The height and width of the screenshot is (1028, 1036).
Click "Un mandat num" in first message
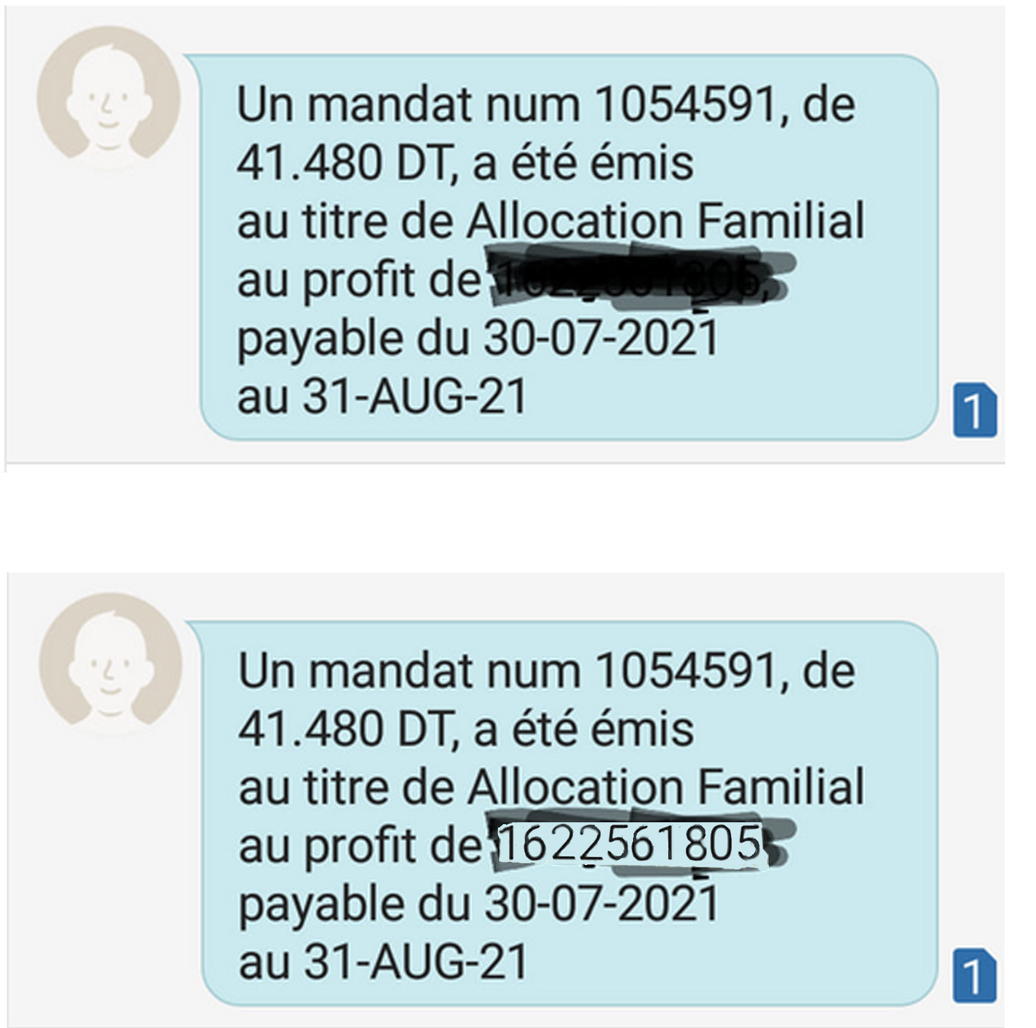coord(407,104)
